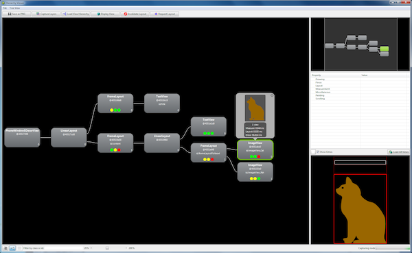412x253 pixels.
Task: Click Invalidate Layout in the toolbar
Action: pyautogui.click(x=135, y=14)
